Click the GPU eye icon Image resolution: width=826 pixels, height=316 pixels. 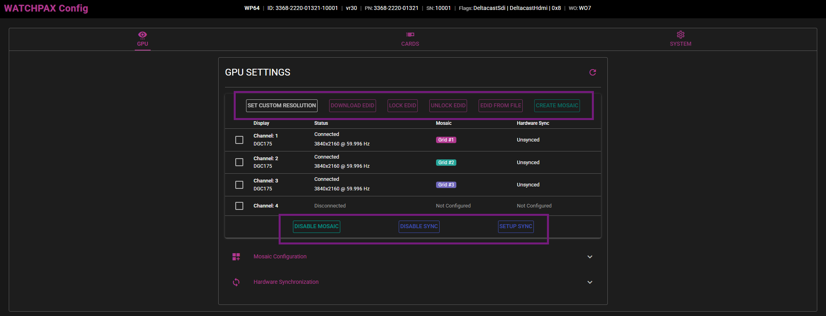(142, 35)
